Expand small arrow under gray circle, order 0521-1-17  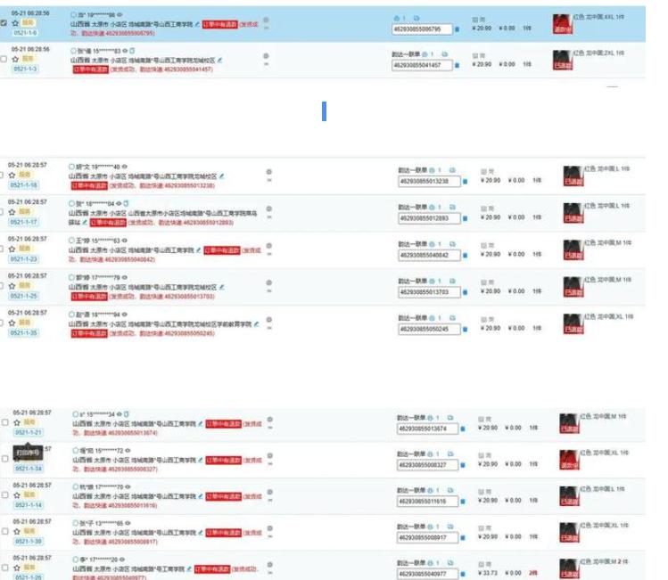(x=269, y=217)
